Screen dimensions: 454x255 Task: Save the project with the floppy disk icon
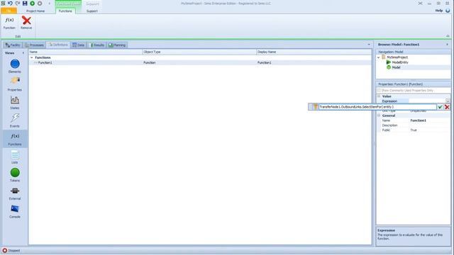pyautogui.click(x=25, y=3)
